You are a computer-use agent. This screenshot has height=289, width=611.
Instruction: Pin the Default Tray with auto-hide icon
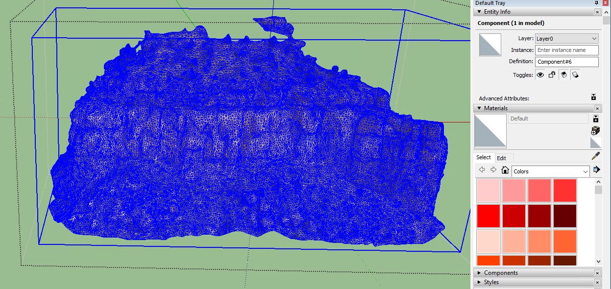(597, 3)
